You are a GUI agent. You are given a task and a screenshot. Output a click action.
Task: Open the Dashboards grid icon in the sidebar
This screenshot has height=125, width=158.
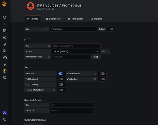[5, 31]
